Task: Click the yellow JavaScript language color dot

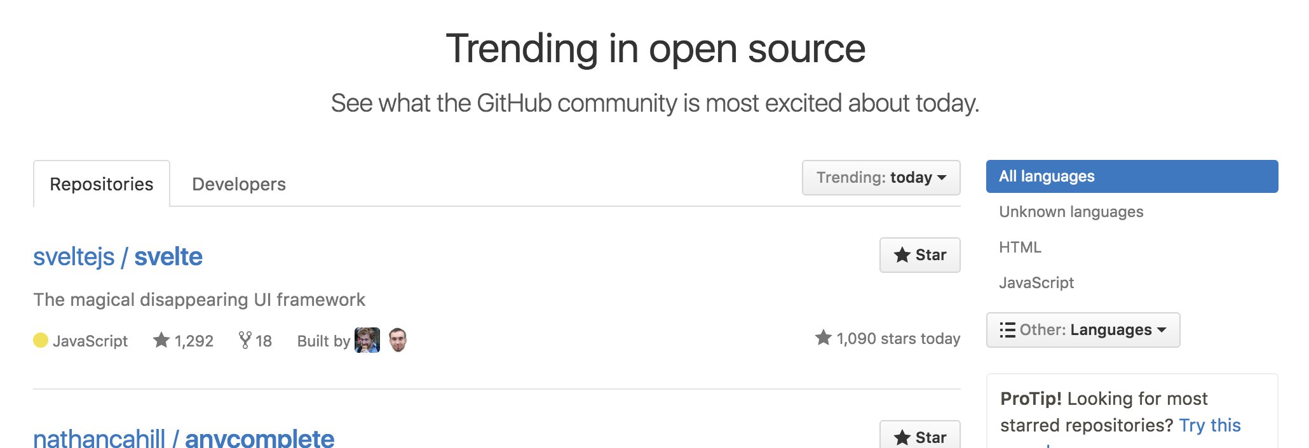Action: [x=41, y=341]
